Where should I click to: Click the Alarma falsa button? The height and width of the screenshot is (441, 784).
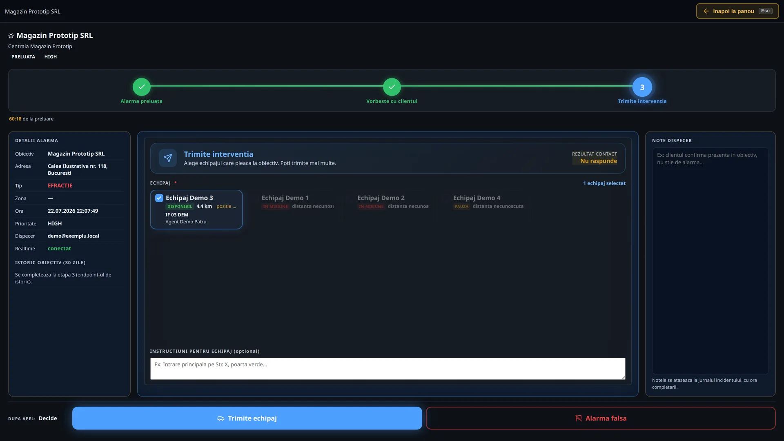point(601,418)
